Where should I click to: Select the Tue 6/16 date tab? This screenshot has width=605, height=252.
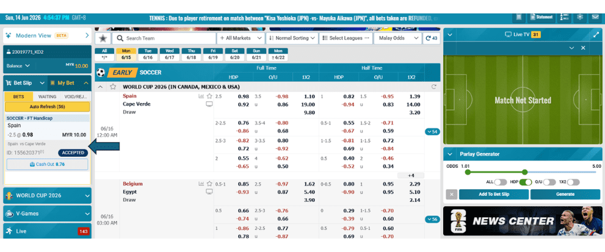pos(148,54)
